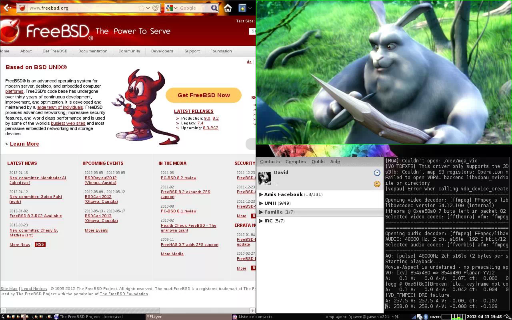512x320 pixels.
Task: Open the Comptes menu
Action: (295, 162)
